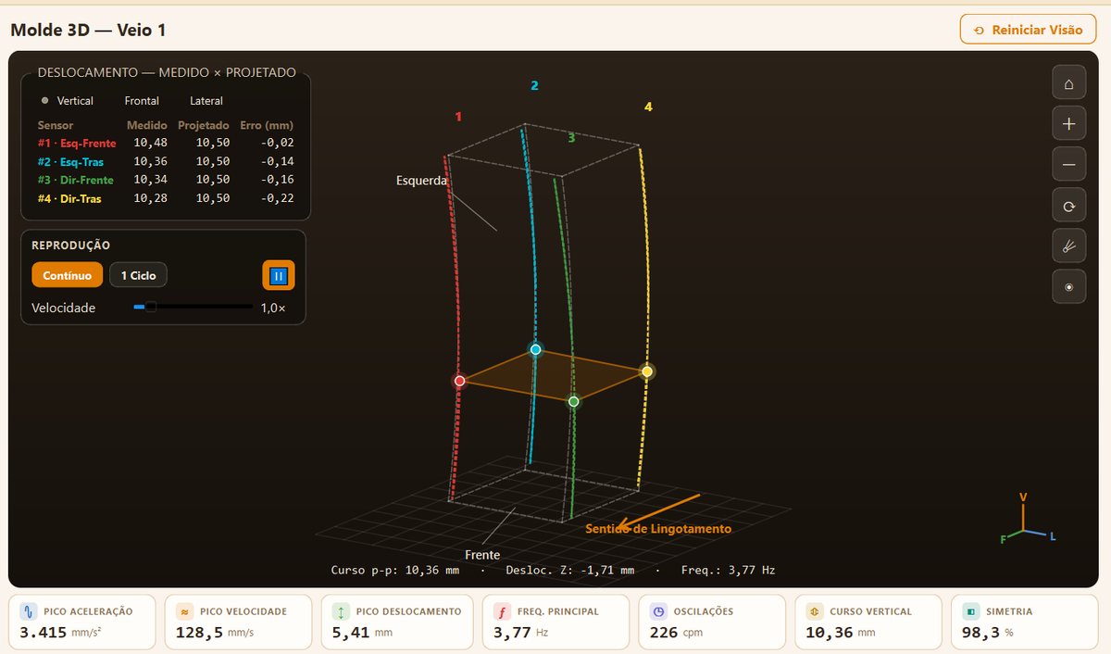Click the 1,0× speed value
The height and width of the screenshot is (654, 1111).
coord(272,308)
